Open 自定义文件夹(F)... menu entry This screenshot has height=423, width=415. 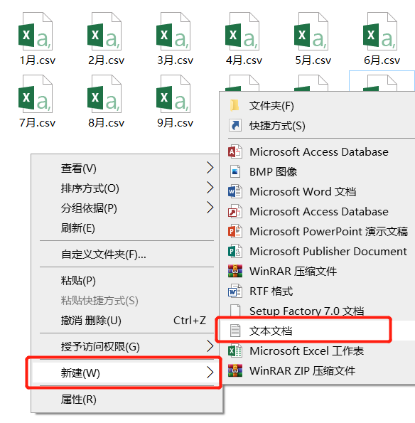point(104,254)
